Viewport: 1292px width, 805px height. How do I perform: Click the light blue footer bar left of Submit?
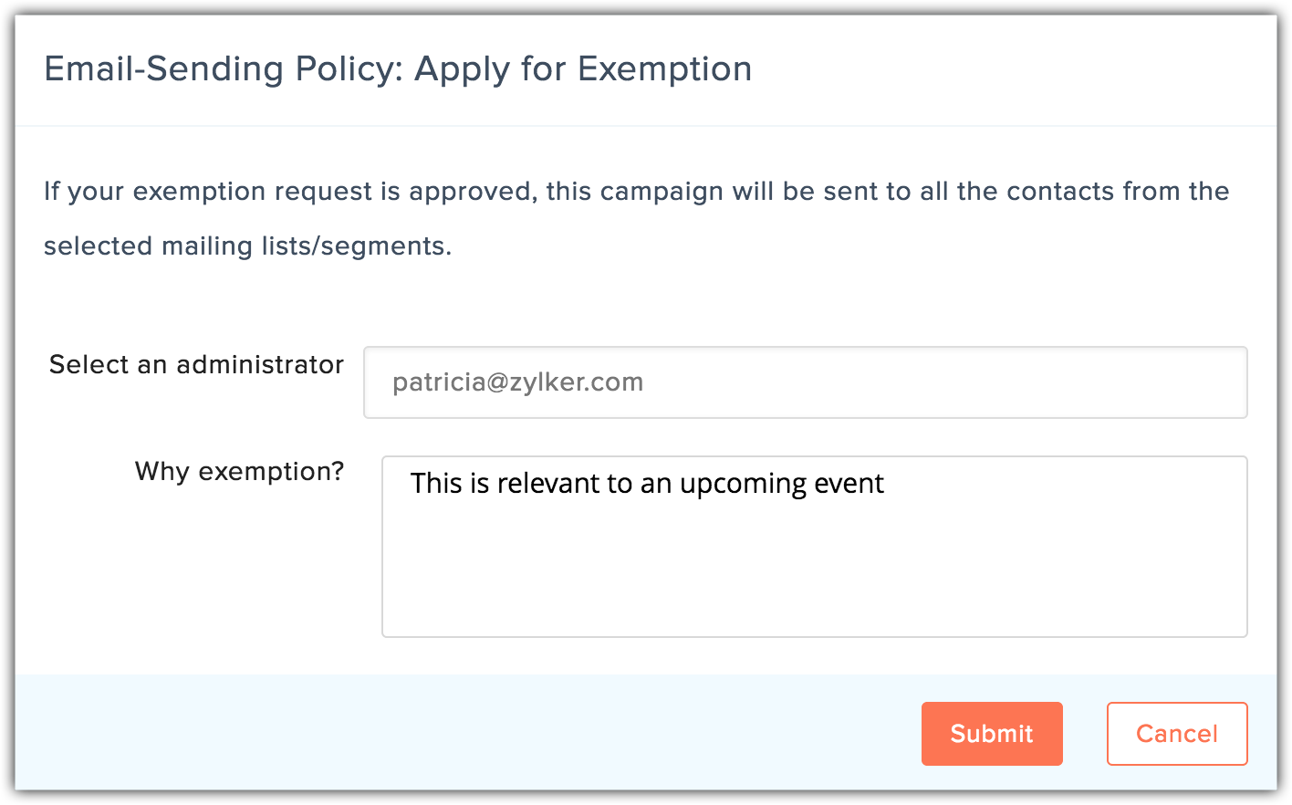click(x=456, y=733)
